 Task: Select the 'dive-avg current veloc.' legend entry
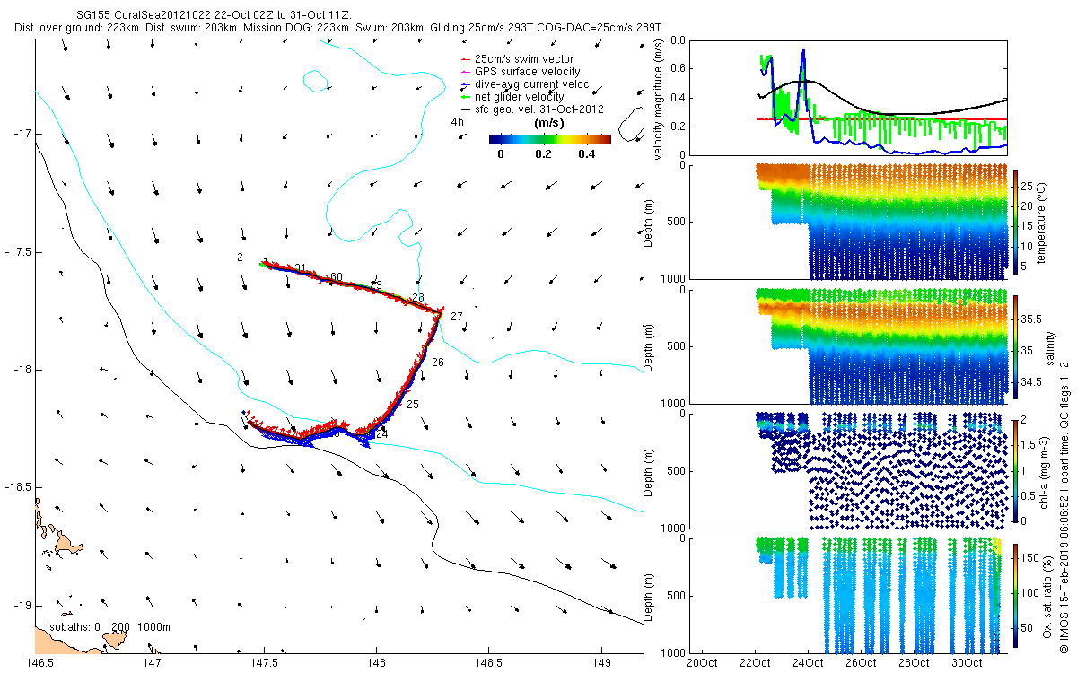tap(525, 84)
